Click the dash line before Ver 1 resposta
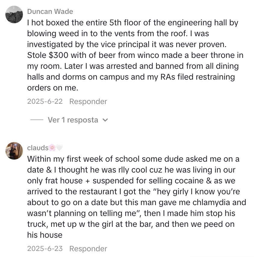 click(37, 120)
